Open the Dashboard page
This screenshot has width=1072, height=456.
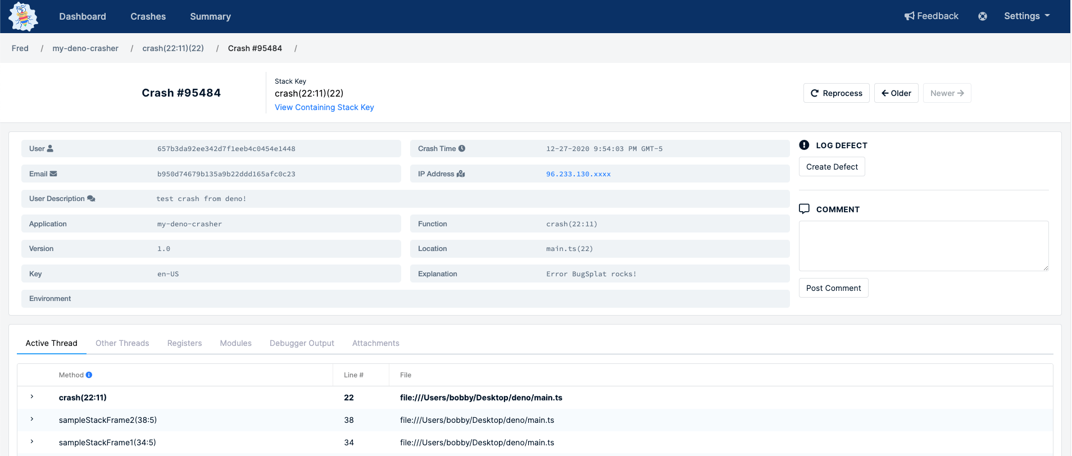(x=83, y=16)
